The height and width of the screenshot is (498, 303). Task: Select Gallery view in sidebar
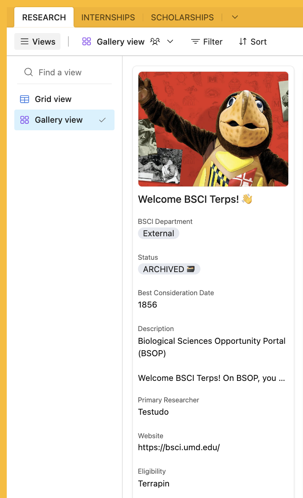pyautogui.click(x=64, y=120)
